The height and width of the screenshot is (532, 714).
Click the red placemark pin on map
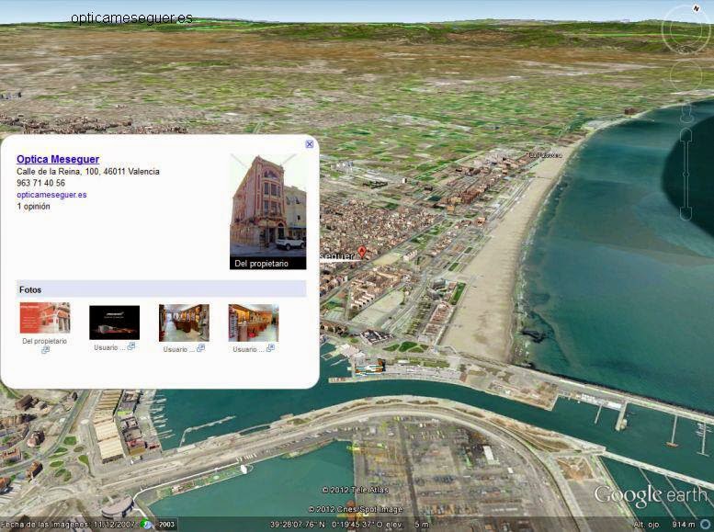pos(362,252)
